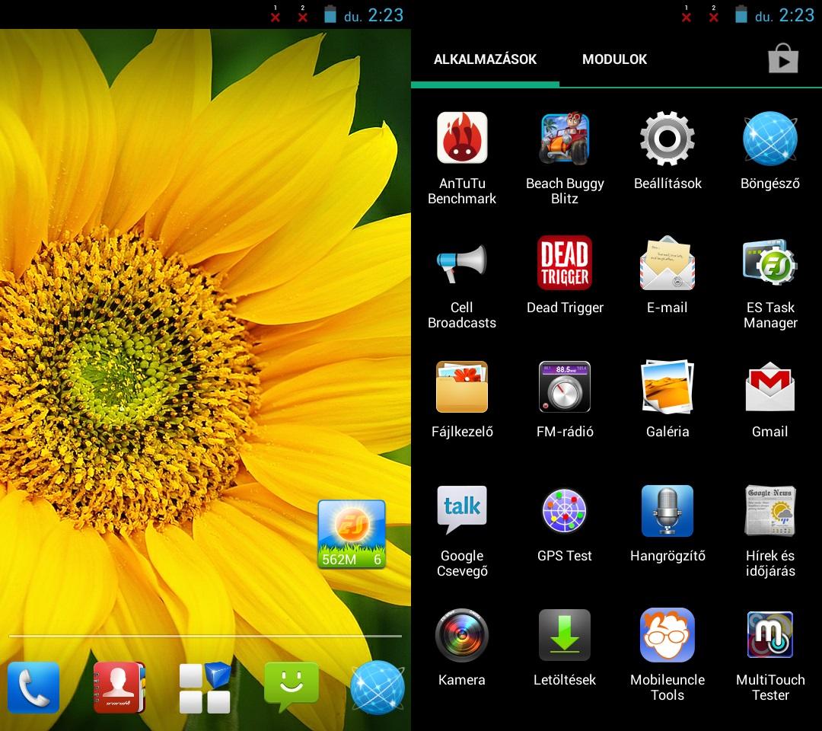This screenshot has height=731, width=822.
Task: Open Fájlkezelő file manager
Action: (462, 387)
